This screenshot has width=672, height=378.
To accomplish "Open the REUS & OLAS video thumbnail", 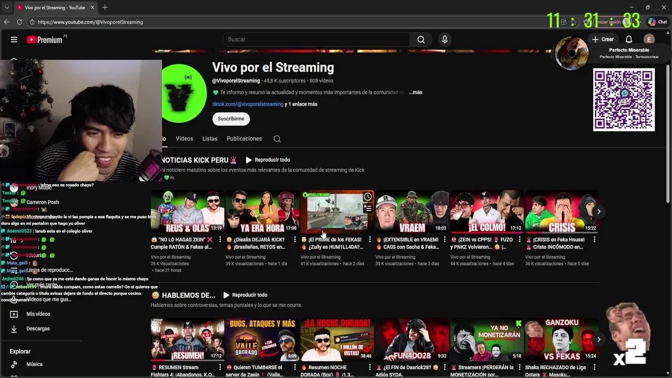I will (187, 212).
